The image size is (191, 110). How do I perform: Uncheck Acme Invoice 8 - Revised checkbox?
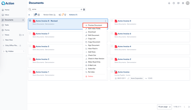pyautogui.click(x=30, y=21)
